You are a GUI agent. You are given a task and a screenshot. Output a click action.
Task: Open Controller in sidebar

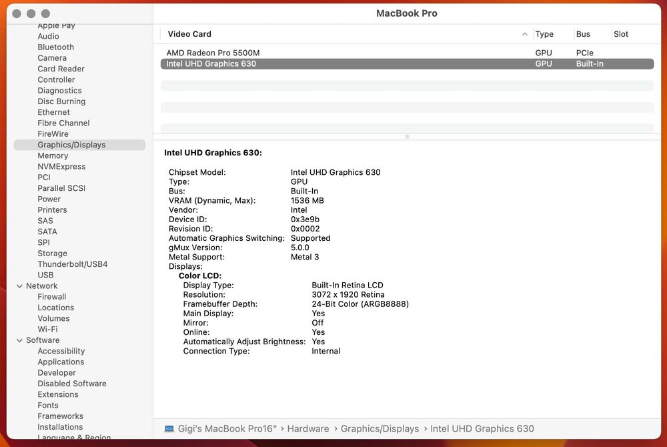point(56,79)
